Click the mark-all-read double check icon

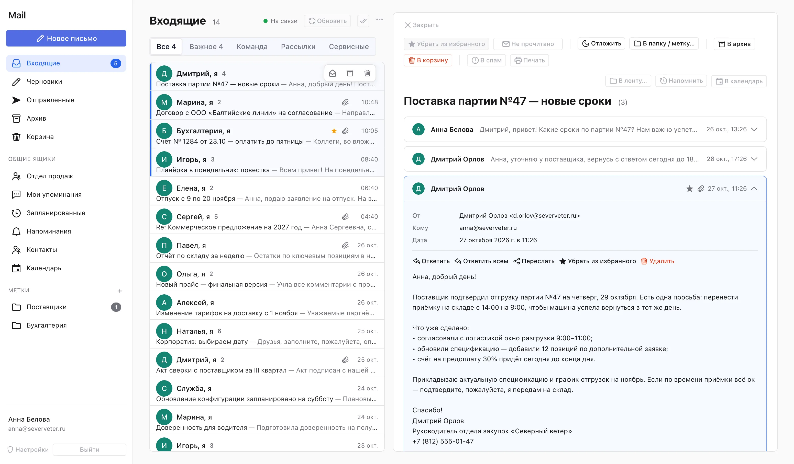point(363,21)
